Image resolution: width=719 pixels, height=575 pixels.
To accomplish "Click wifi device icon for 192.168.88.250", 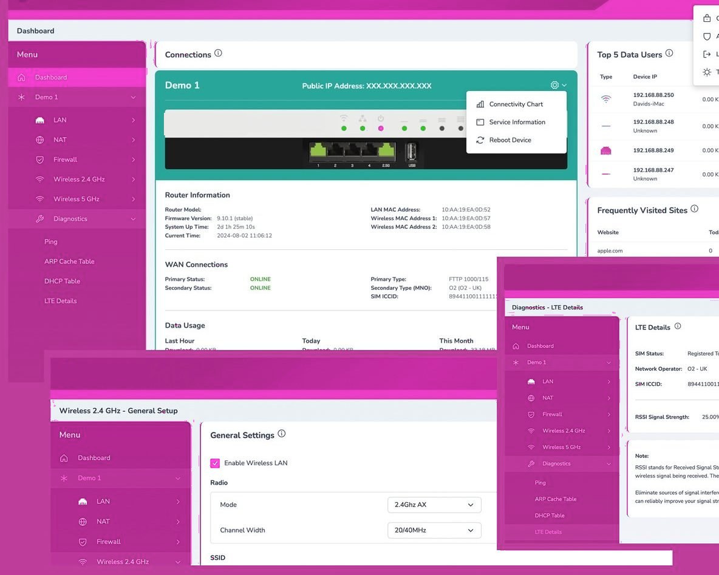I will pos(605,99).
